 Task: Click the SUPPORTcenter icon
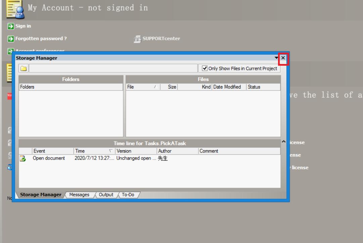(138, 39)
